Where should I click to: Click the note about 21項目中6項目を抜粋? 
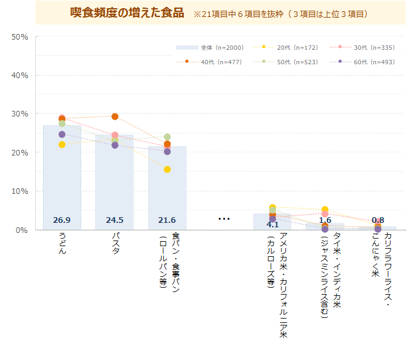(x=280, y=14)
